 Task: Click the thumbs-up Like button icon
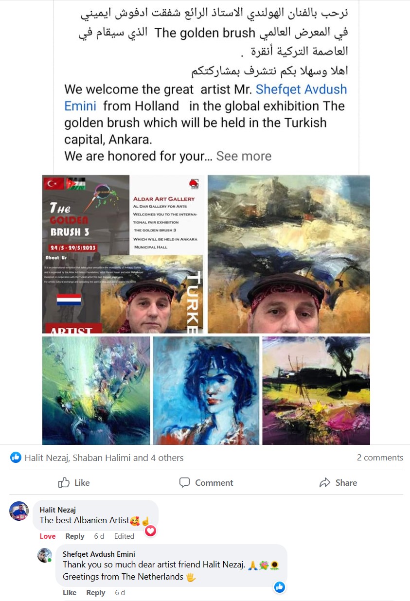coord(64,482)
